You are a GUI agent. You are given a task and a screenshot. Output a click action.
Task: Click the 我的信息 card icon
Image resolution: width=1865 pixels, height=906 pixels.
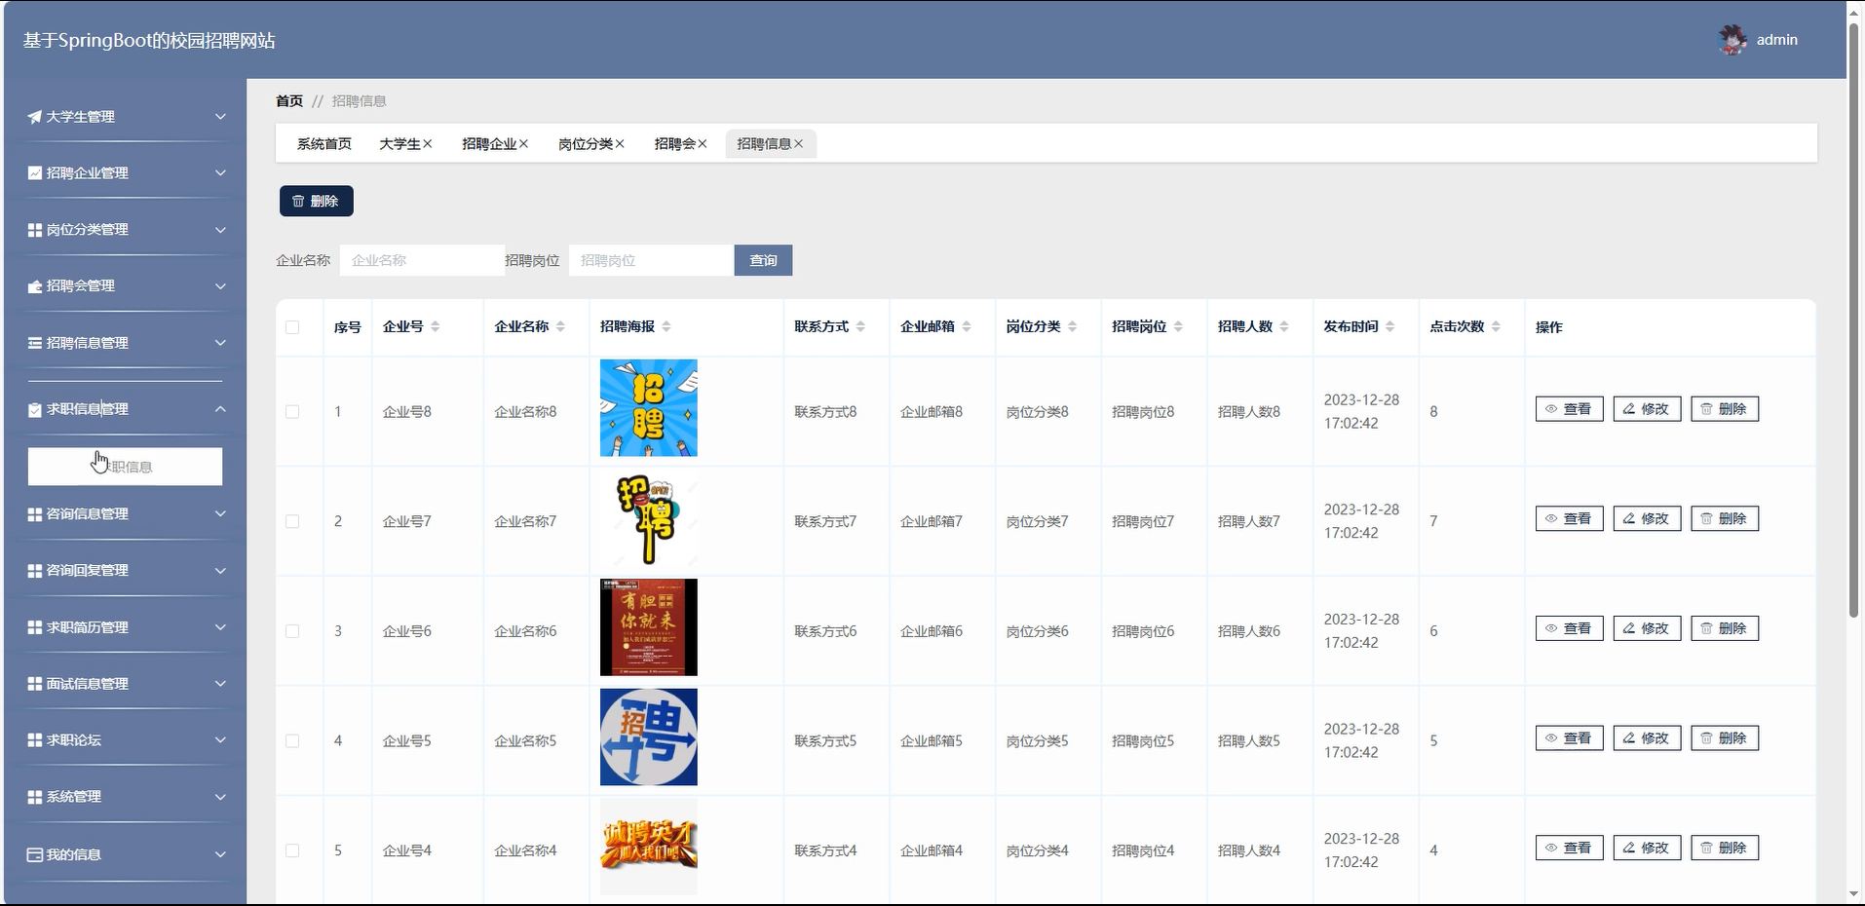tap(35, 854)
